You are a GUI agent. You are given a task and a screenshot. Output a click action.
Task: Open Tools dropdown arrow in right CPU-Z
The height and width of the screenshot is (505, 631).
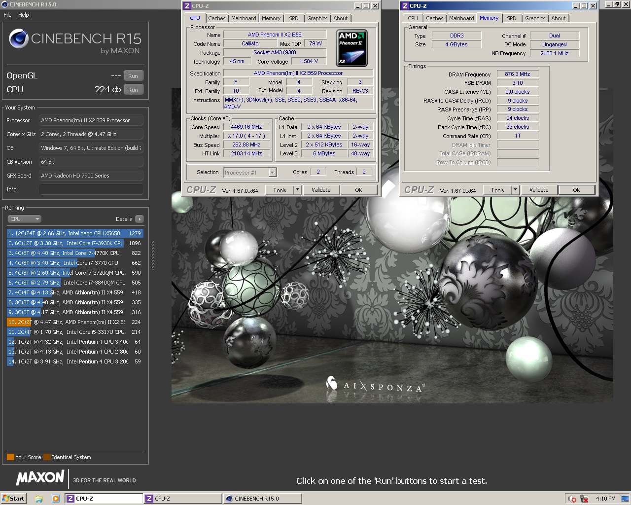coord(515,190)
